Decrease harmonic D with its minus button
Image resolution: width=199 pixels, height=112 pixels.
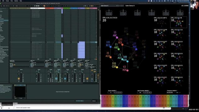click(x=150, y=14)
